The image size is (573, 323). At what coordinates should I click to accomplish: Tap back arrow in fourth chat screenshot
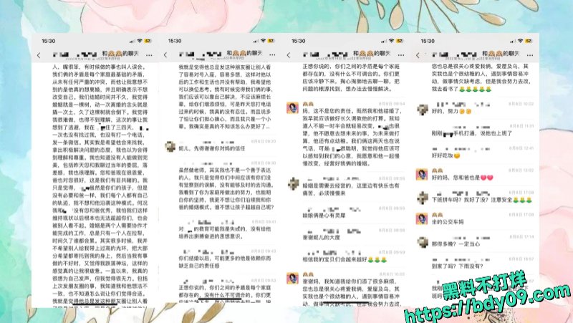click(418, 55)
